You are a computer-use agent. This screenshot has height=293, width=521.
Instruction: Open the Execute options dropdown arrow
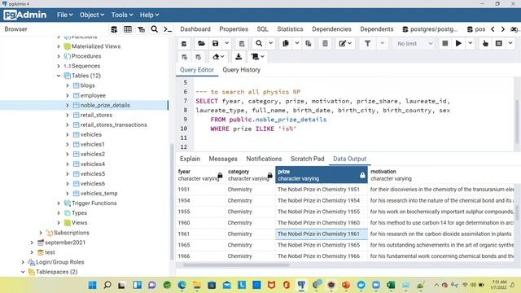471,43
